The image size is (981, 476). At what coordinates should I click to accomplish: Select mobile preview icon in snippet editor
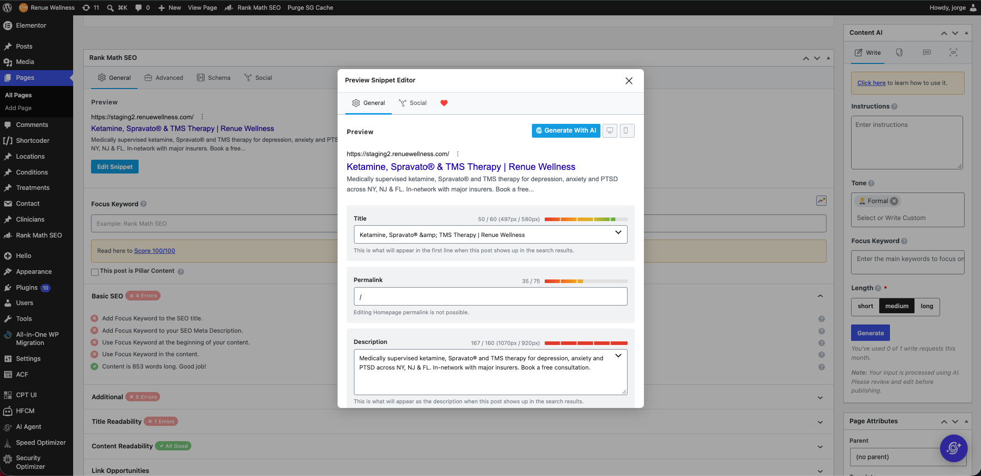point(627,131)
